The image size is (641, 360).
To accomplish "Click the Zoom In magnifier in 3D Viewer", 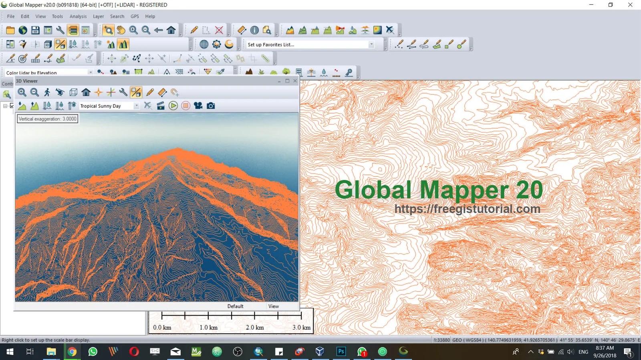I will 22,92.
